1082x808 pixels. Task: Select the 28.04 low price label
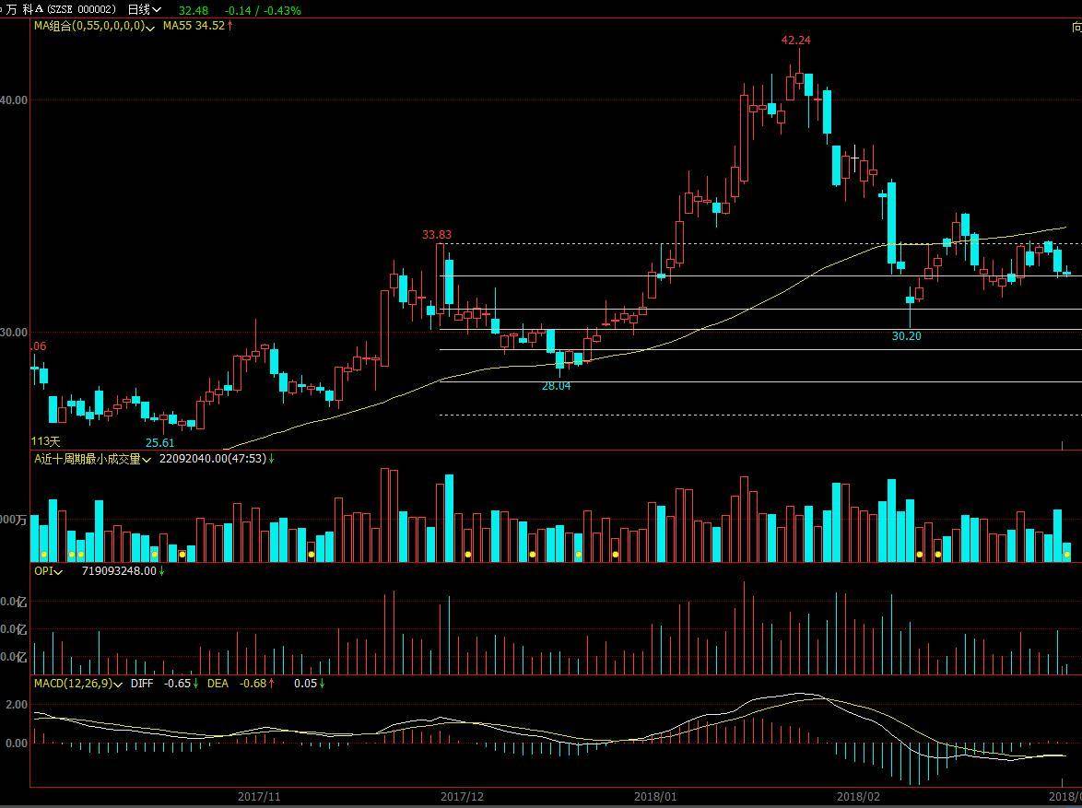point(556,386)
